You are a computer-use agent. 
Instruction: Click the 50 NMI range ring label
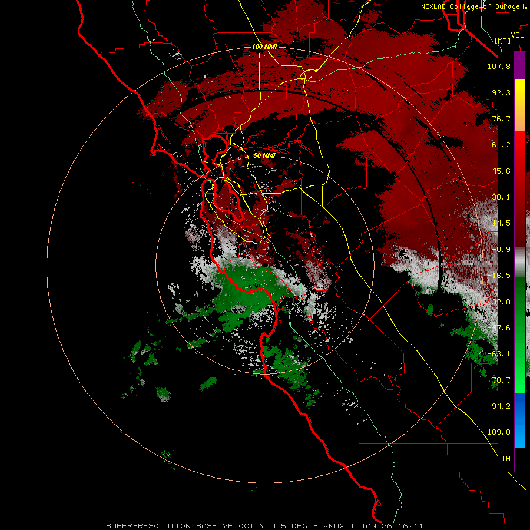(264, 155)
